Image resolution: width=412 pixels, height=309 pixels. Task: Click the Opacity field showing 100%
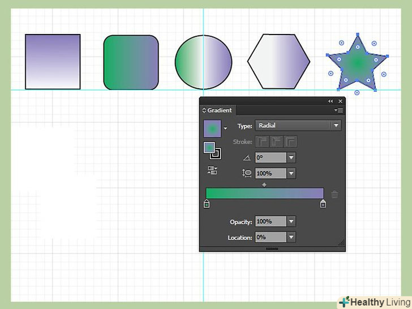pos(271,221)
